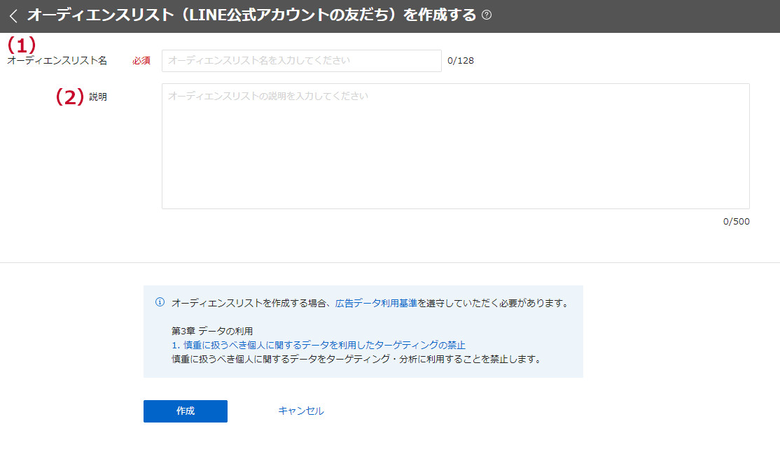
Task: Click the info icon in the notice box
Action: coord(160,303)
